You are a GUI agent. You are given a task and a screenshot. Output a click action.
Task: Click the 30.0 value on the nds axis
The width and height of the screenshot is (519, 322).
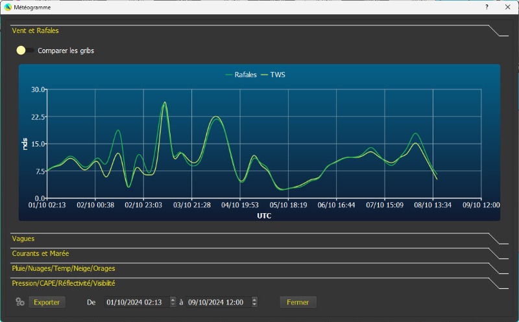pos(38,89)
